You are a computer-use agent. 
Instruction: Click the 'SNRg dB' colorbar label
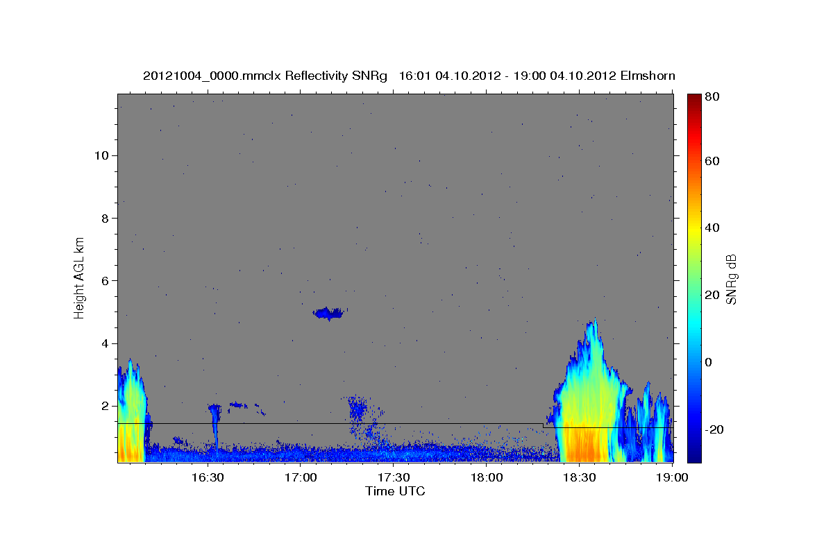click(x=731, y=279)
